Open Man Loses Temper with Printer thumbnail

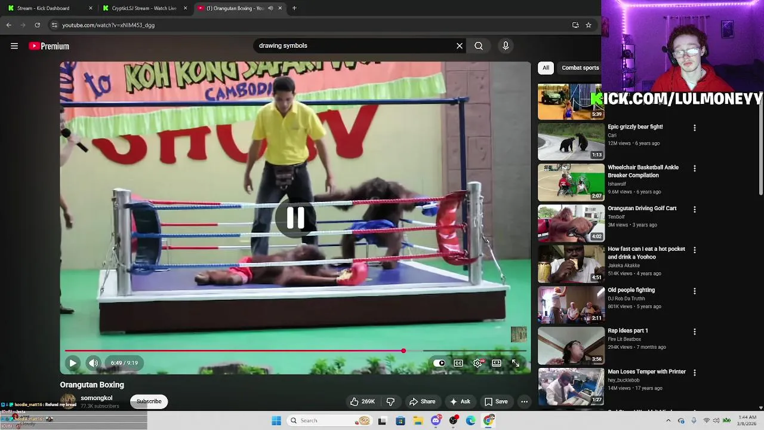point(571,386)
